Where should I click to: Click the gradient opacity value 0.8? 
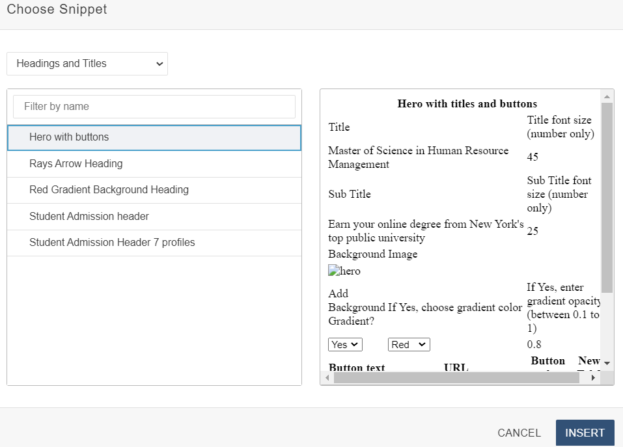(534, 345)
